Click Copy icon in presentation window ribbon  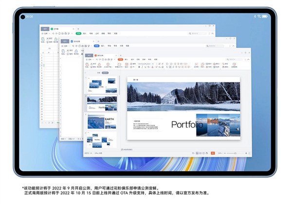pyautogui.click(x=92, y=67)
